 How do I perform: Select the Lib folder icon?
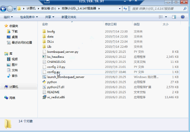click(44, 47)
